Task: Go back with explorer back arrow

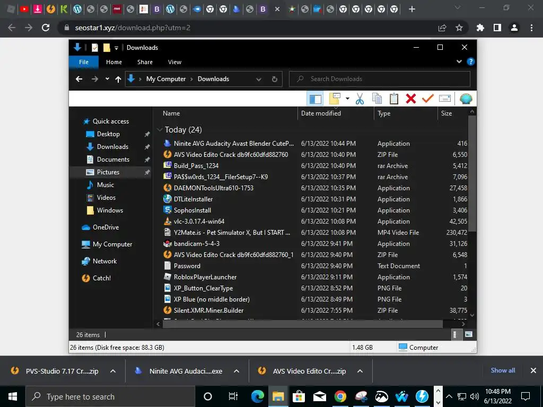Action: [x=79, y=79]
